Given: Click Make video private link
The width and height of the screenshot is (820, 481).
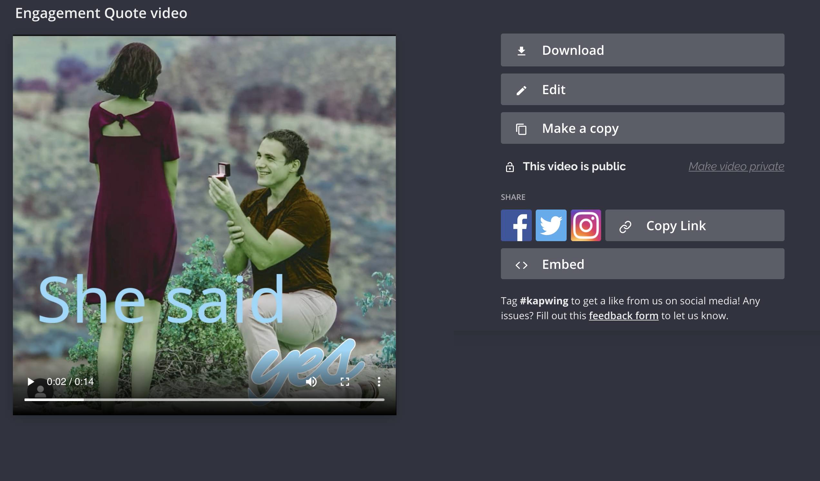Looking at the screenshot, I should click(x=736, y=166).
